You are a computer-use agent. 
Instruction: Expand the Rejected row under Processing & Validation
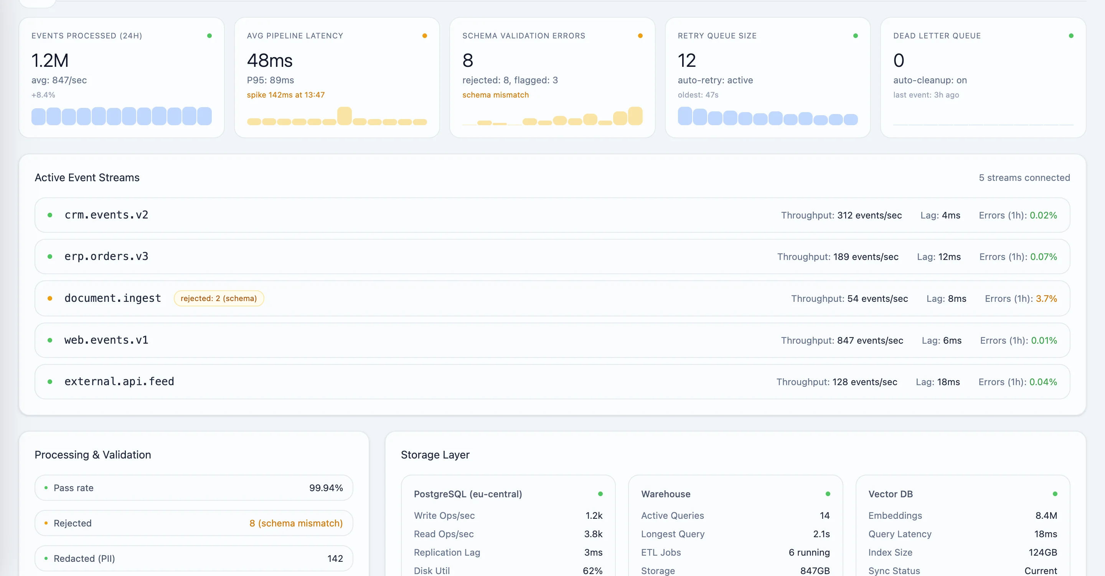(x=193, y=523)
